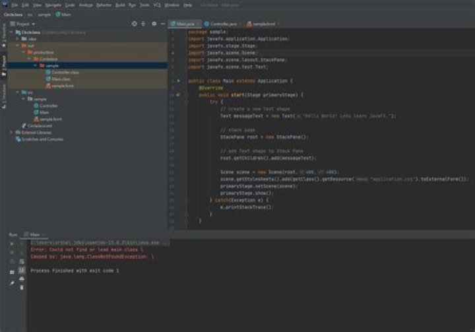Select the Main tab in Run panel
Viewport: 475px width, 332px height.
34,235
